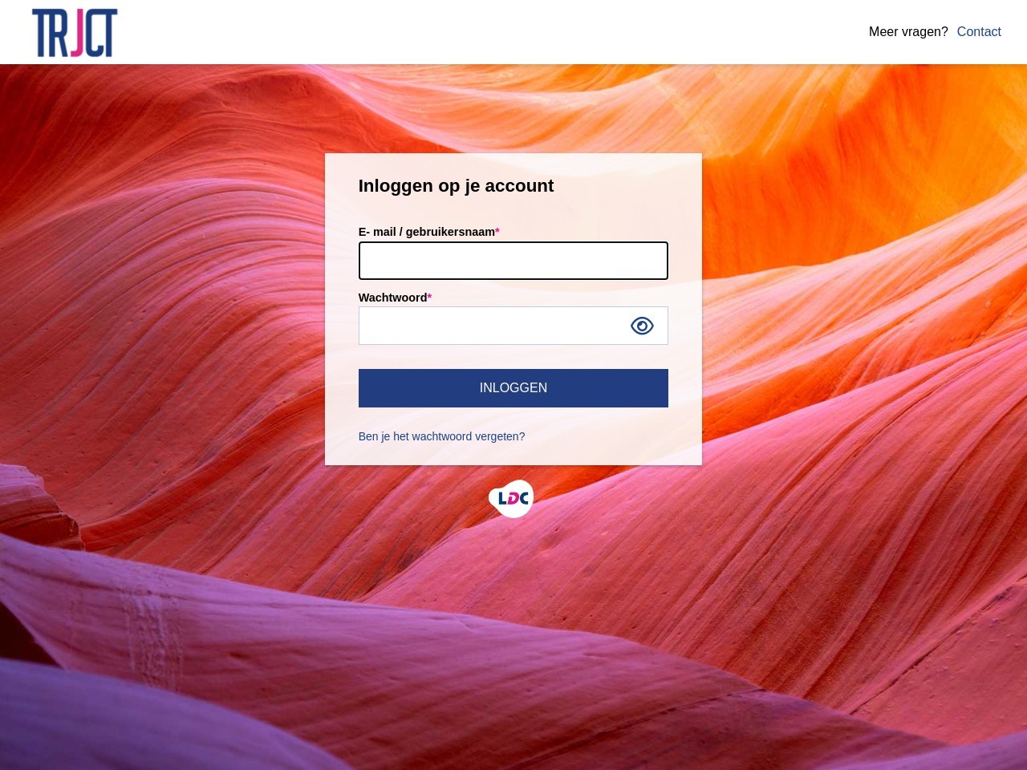Image resolution: width=1027 pixels, height=770 pixels.
Task: Click the 'Wachtwoord' field label
Action: point(392,298)
